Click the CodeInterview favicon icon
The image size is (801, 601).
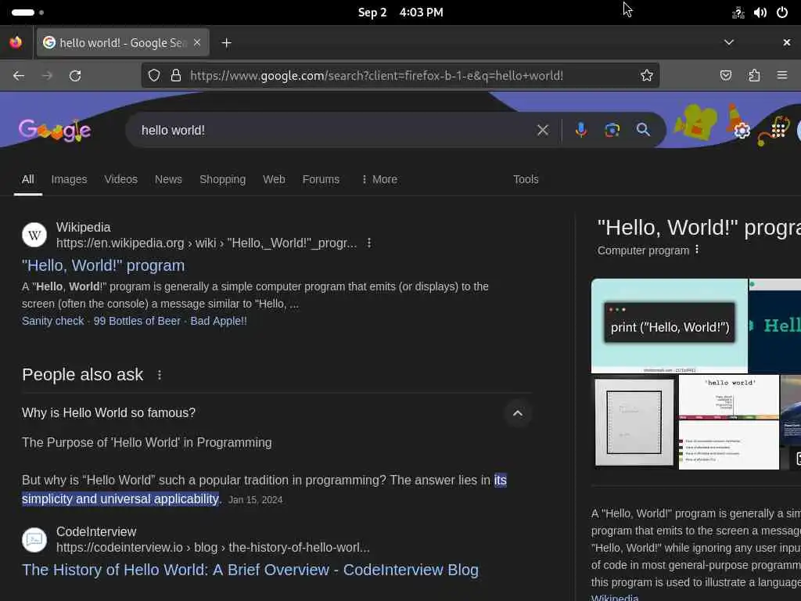click(34, 540)
